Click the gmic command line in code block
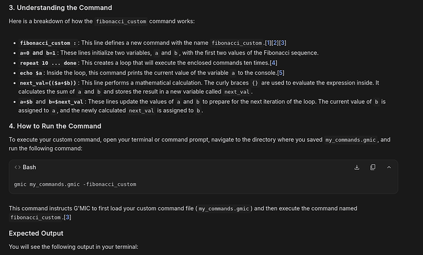423x255 pixels. [74, 184]
